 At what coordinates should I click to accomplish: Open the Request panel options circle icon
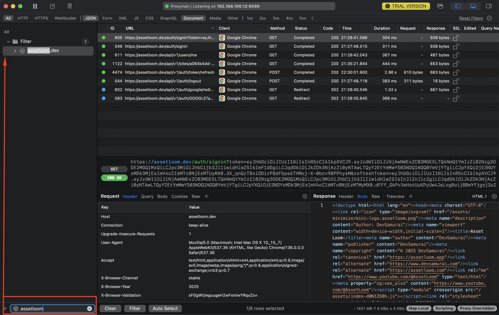[x=305, y=197]
